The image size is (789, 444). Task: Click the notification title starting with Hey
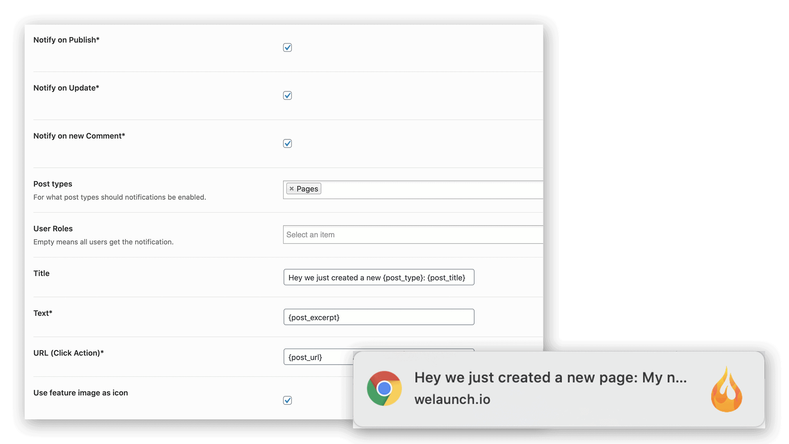551,377
